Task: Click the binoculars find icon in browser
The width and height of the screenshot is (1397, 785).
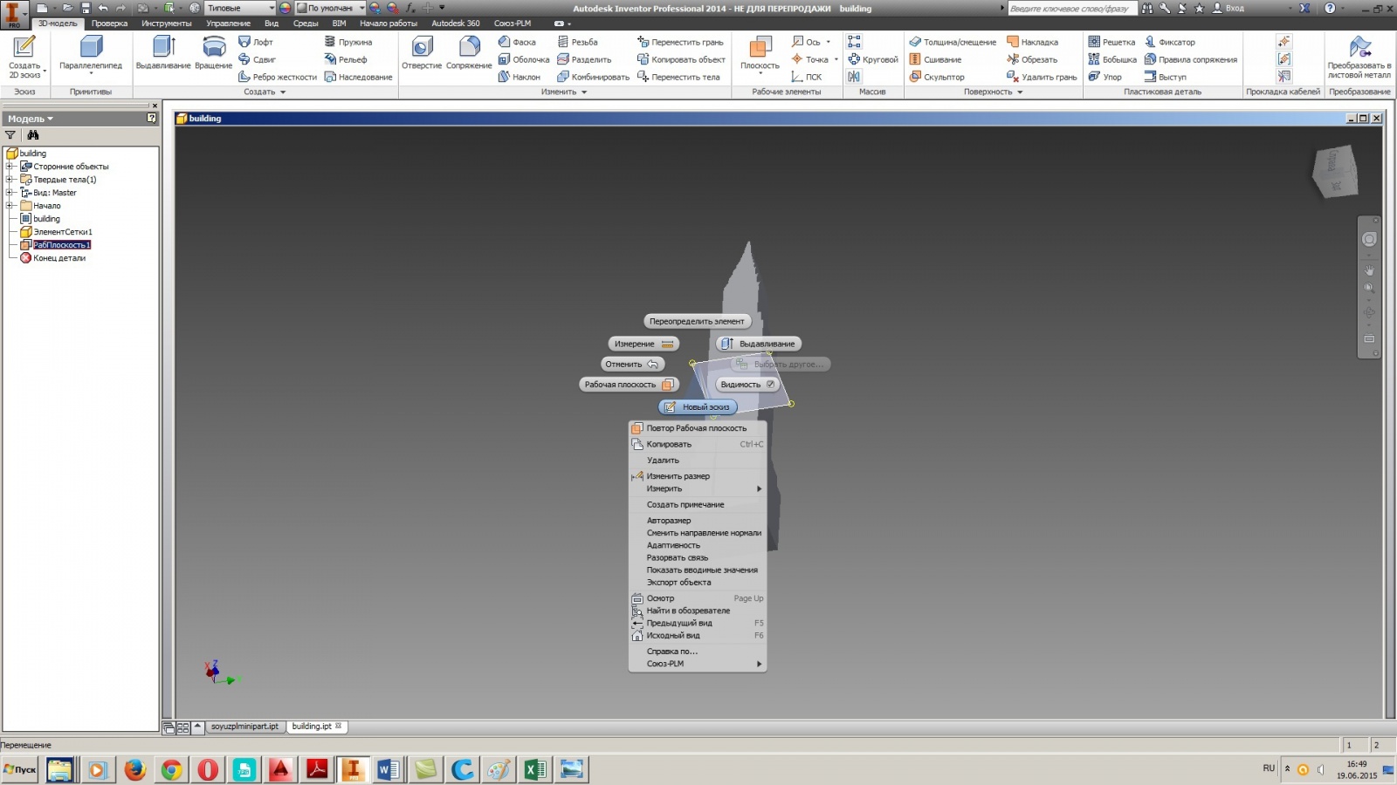Action: (33, 135)
